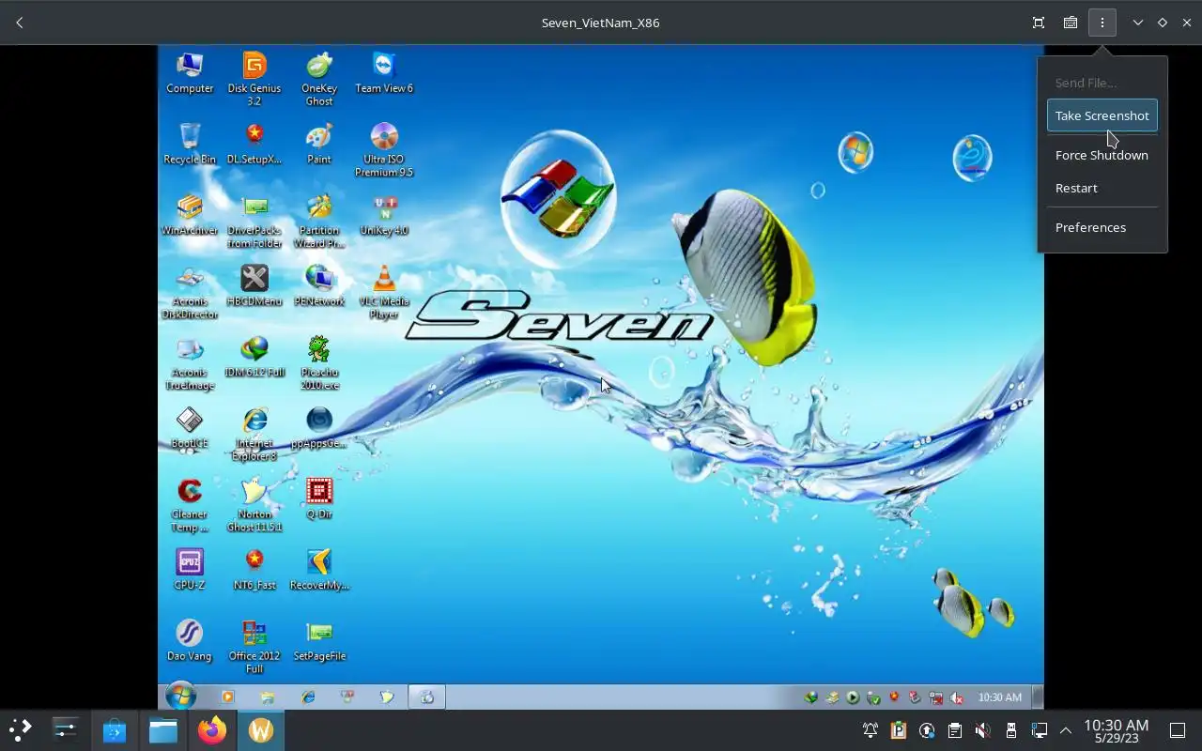Choose Force Shutdown from the menu

tap(1102, 155)
